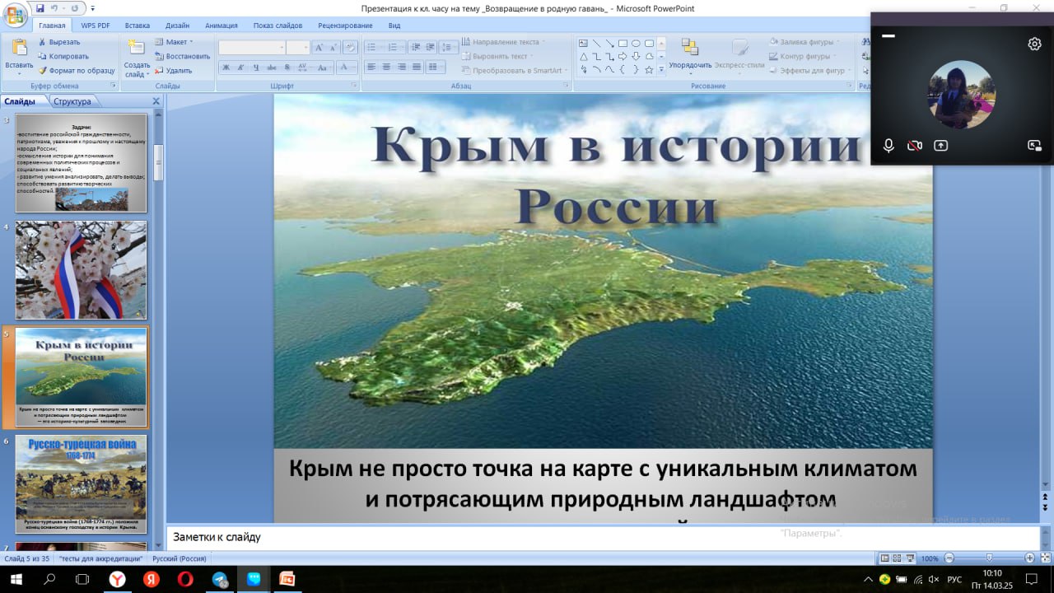The image size is (1054, 593).
Task: Go to the Рецензирование tab
Action: pos(347,26)
